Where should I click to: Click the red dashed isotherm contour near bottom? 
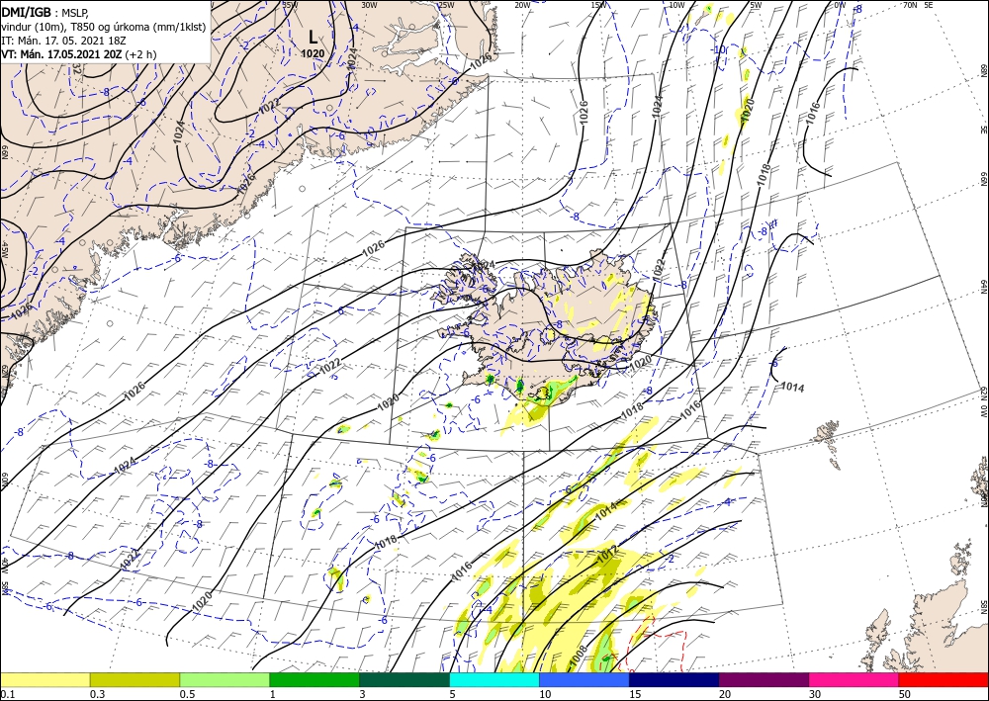tap(656, 643)
